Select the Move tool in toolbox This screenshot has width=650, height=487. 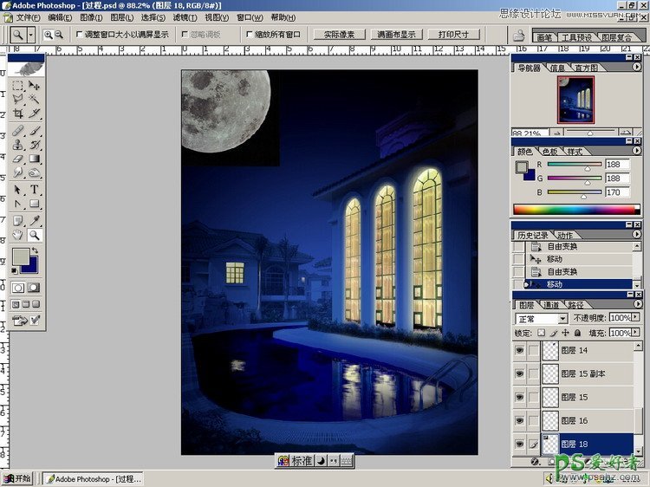[35, 86]
